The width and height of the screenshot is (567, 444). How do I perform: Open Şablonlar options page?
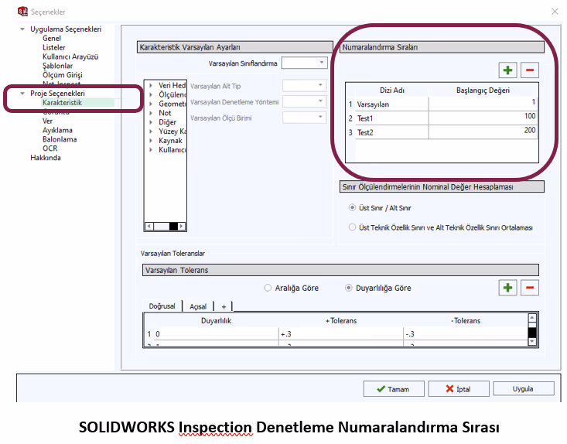coord(57,66)
